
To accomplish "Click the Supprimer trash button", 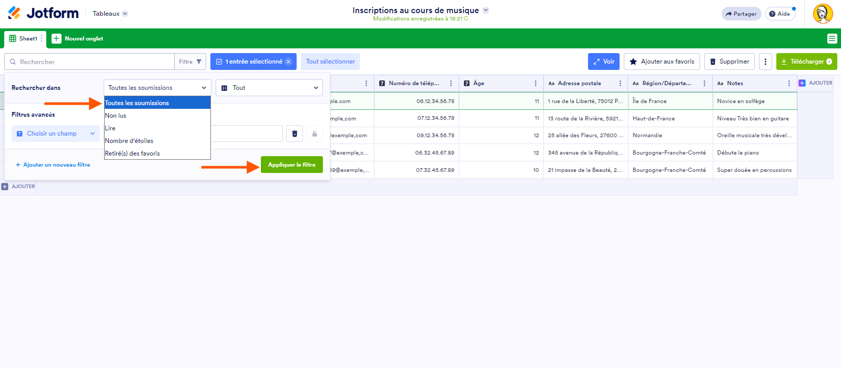I will 729,62.
